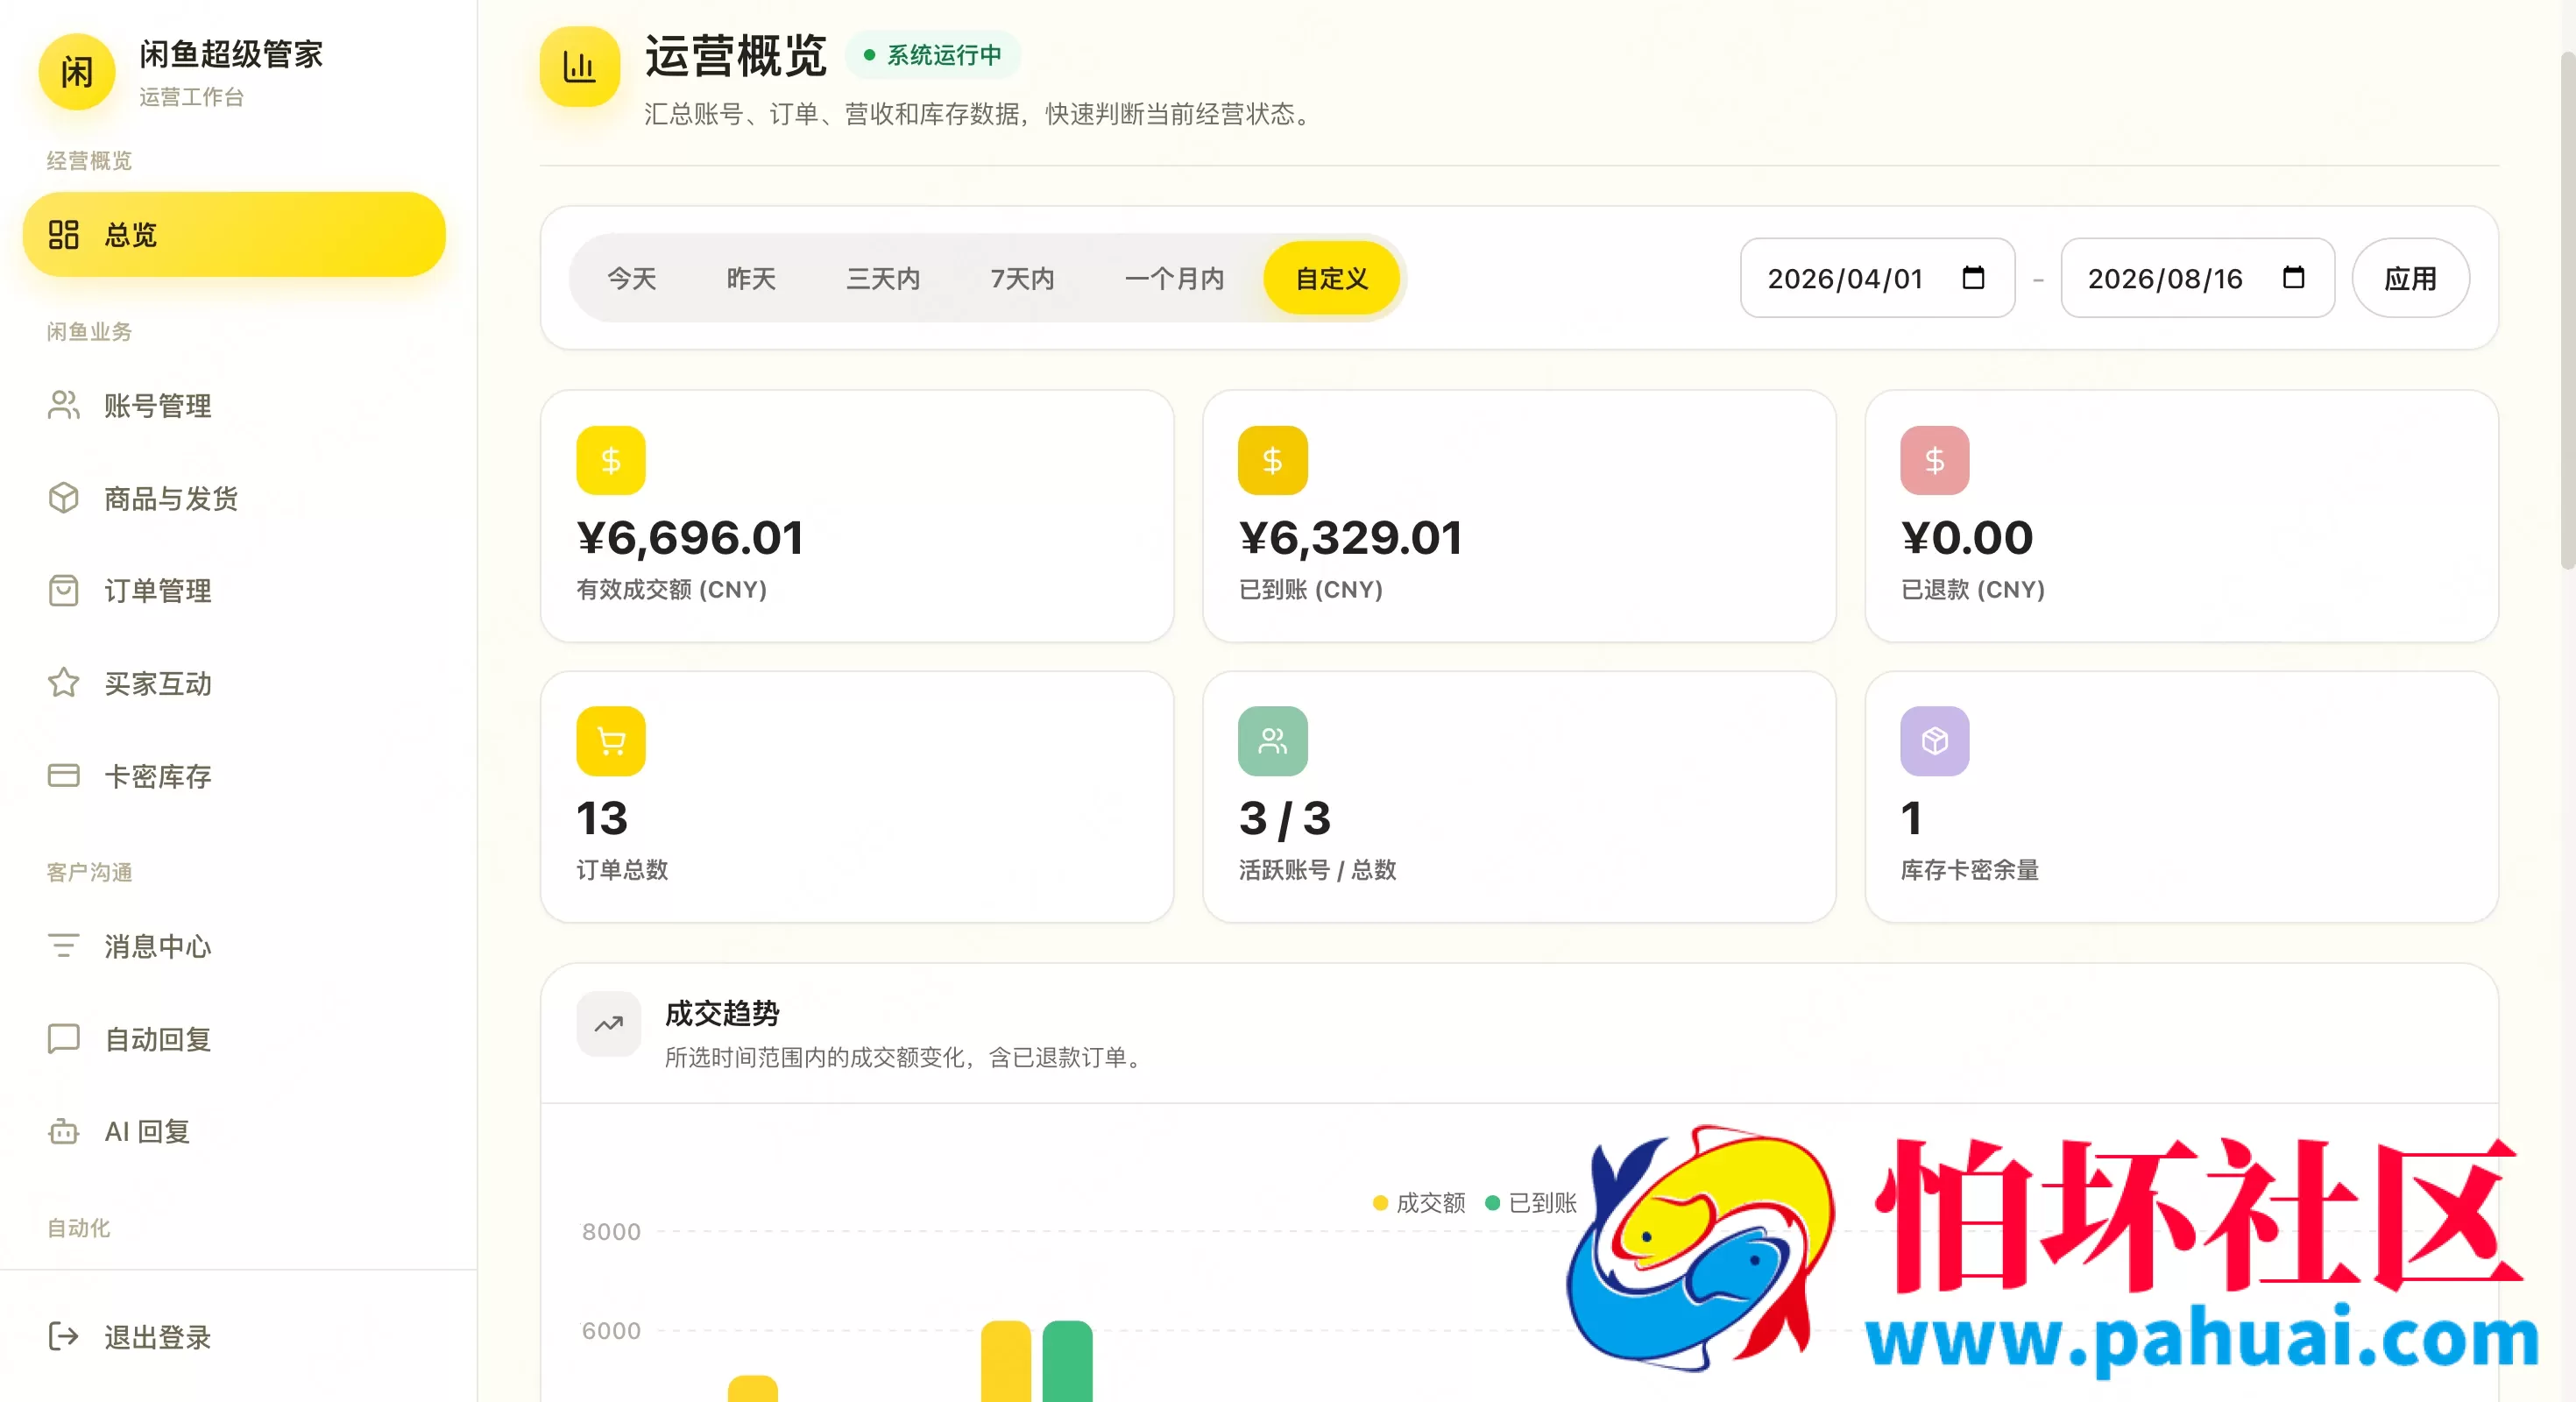
Task: Go to 商品与发货 page
Action: [234, 498]
